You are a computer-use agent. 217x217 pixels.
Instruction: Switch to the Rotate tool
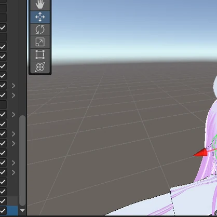[40, 30]
